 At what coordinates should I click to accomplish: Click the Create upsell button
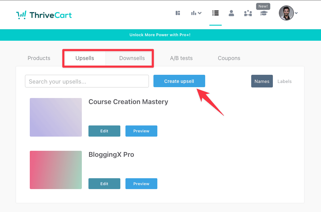pyautogui.click(x=179, y=81)
